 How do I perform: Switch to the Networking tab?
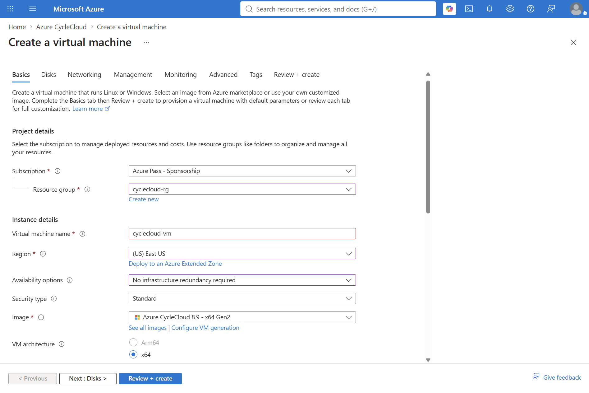pyautogui.click(x=85, y=75)
